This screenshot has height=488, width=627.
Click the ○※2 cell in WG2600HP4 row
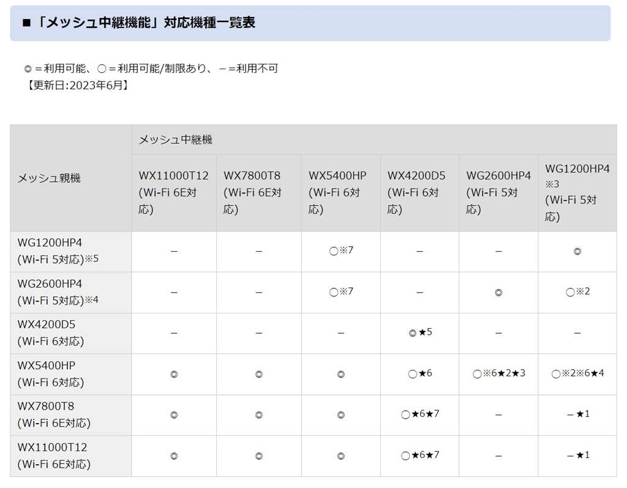577,292
